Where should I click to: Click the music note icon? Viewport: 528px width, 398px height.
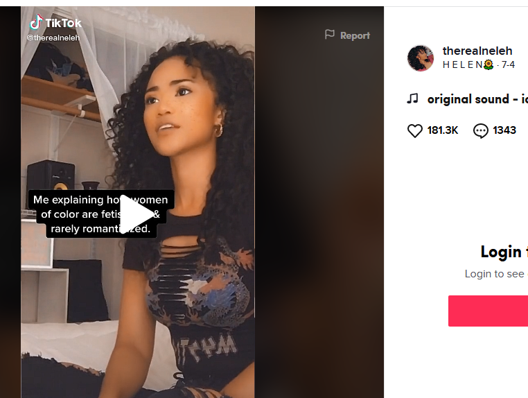(x=412, y=98)
